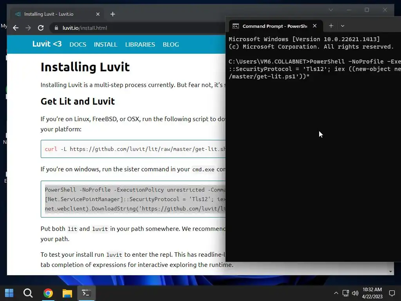Maximize the Chrome window
The height and width of the screenshot is (301, 401).
[367, 10]
